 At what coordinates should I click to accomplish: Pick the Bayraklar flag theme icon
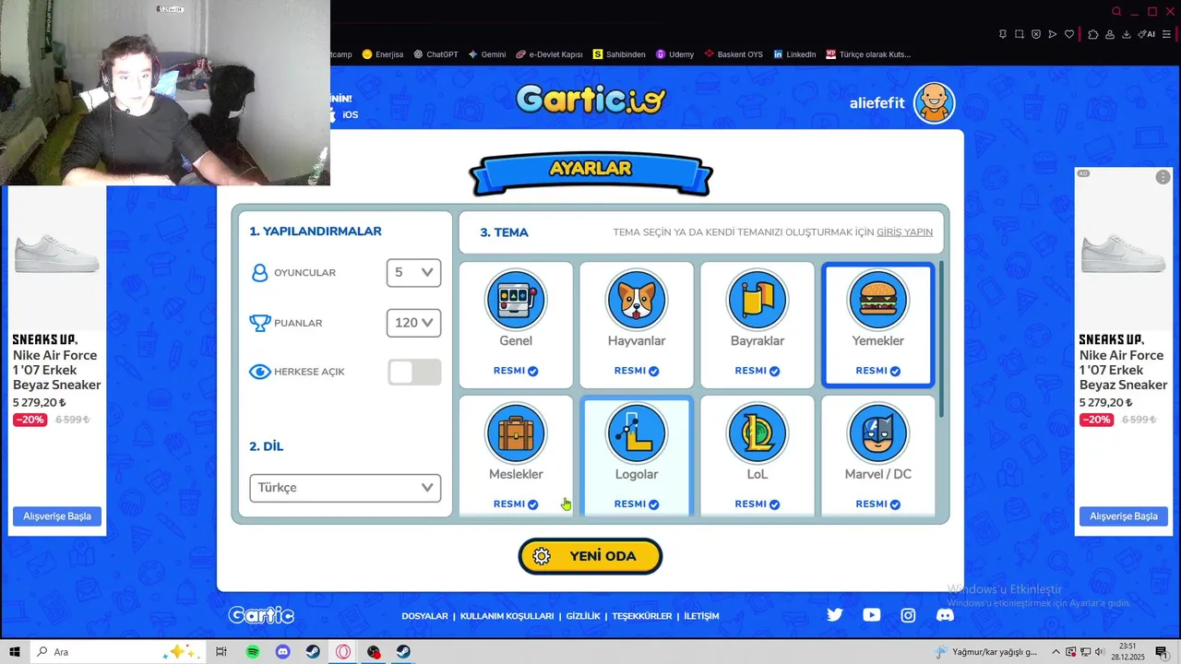[758, 300]
